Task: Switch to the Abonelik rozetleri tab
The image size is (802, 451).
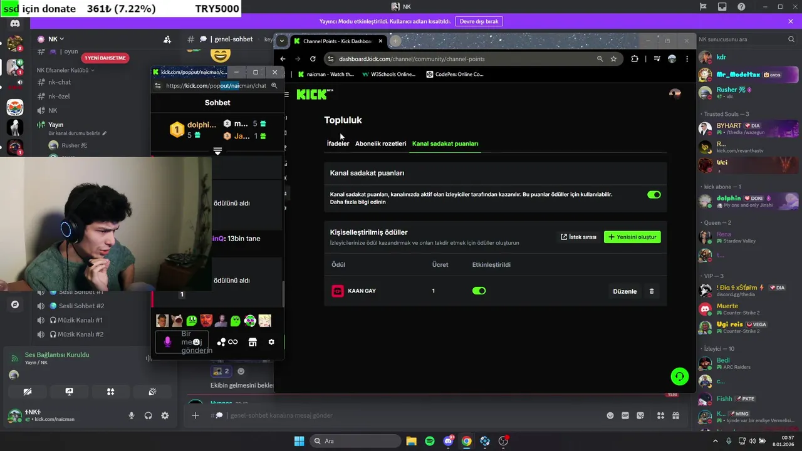Action: [x=380, y=143]
